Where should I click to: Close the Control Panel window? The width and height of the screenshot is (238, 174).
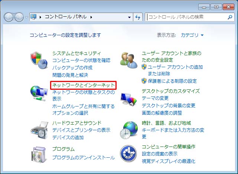[228, 7]
